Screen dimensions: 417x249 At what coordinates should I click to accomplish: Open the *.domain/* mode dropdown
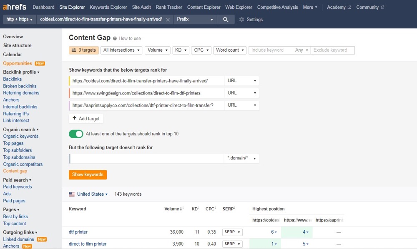click(x=241, y=158)
